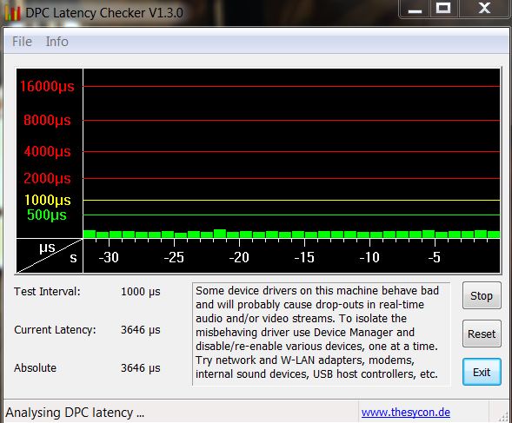Click the 16000µs red threshold label
The height and width of the screenshot is (423, 512).
47,87
